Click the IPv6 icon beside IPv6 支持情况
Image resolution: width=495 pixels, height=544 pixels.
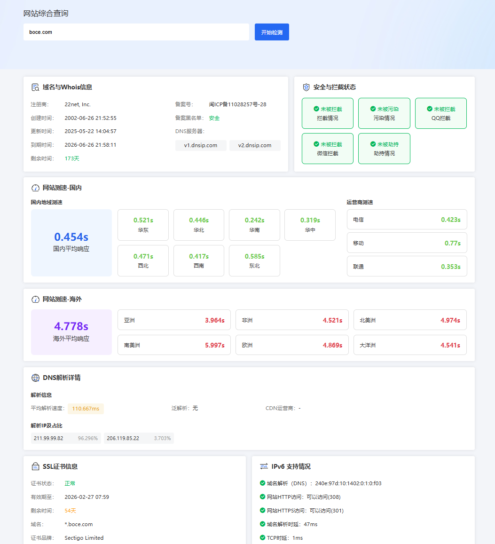264,467
